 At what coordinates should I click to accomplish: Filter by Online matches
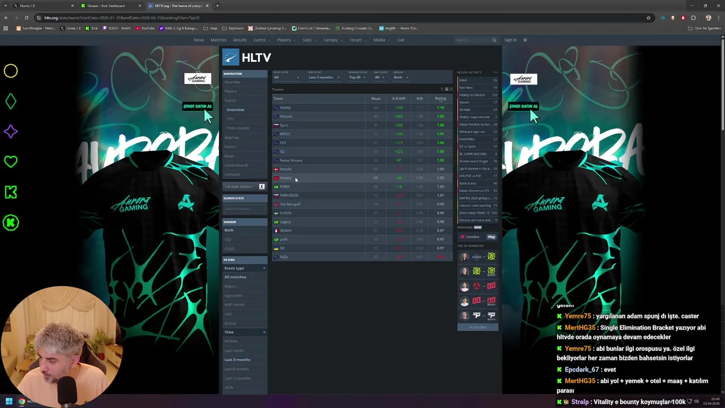coord(230,323)
